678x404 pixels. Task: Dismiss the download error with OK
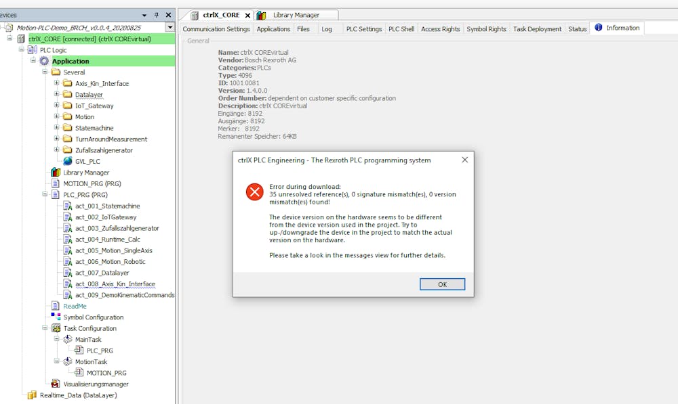[442, 284]
